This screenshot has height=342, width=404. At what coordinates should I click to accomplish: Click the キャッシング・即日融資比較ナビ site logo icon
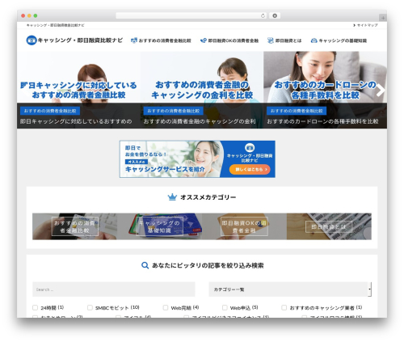32,40
